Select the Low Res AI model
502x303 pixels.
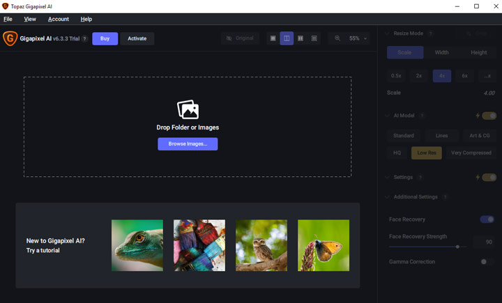click(x=427, y=153)
